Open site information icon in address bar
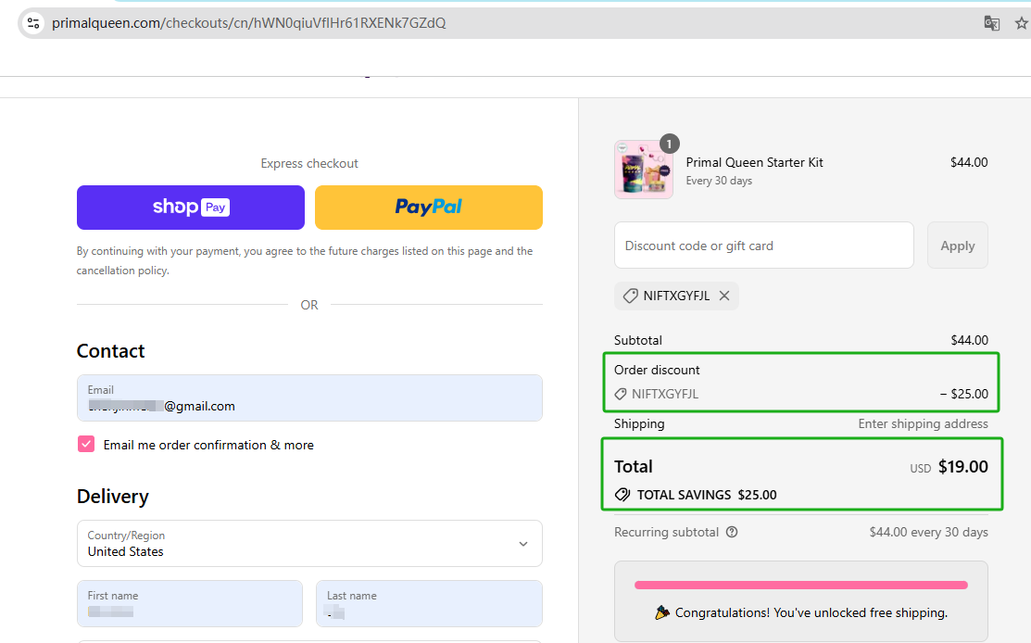 [32, 23]
